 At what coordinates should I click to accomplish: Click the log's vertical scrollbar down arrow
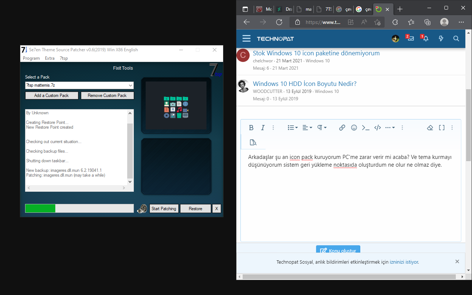tap(130, 181)
